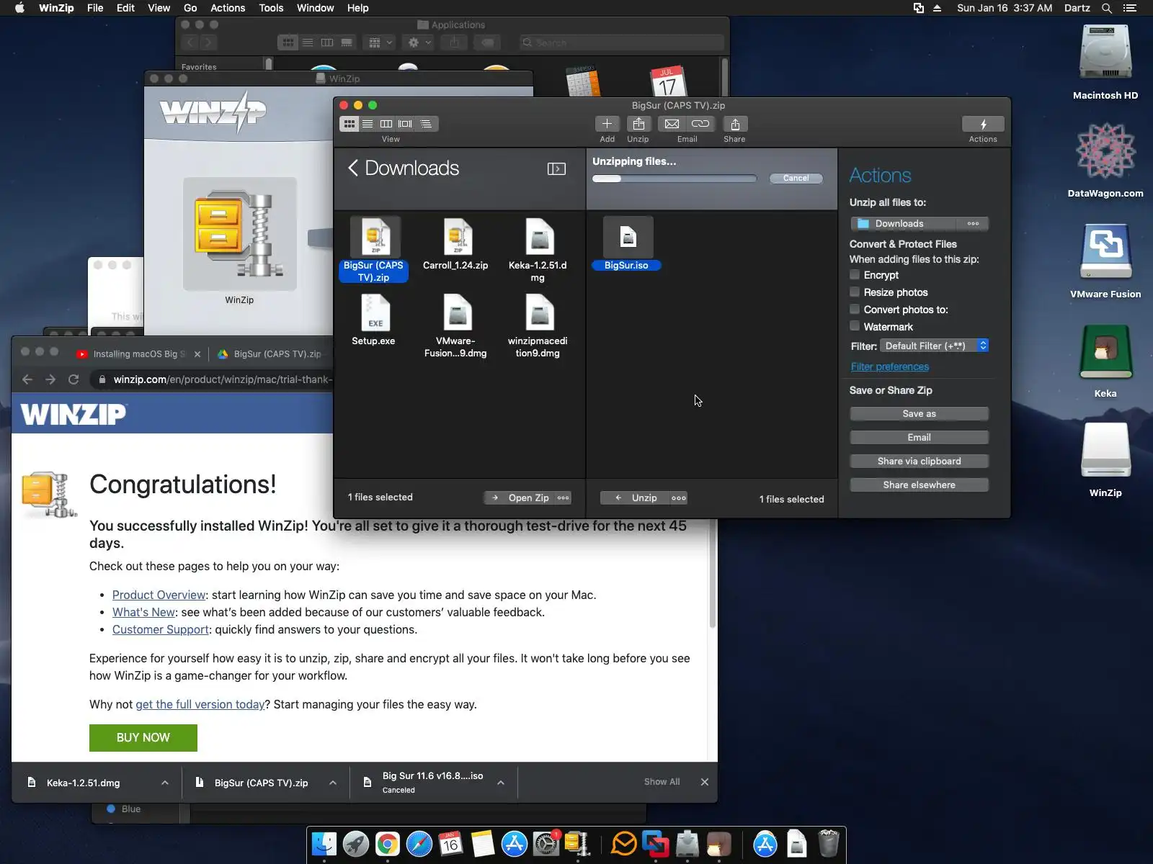
Task: Open the Actions menu in menu bar
Action: [228, 8]
